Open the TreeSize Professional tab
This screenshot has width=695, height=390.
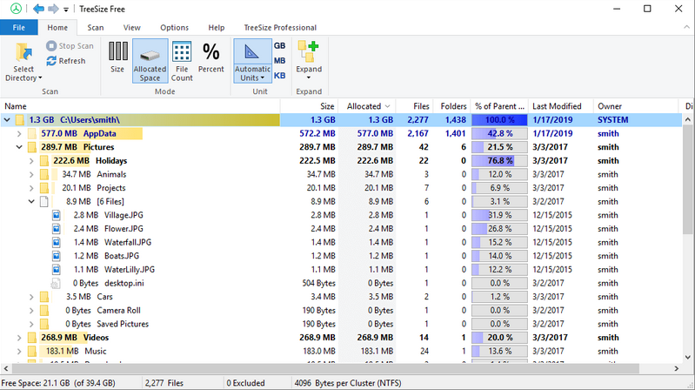coord(280,28)
